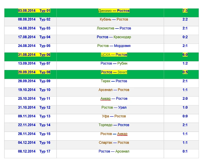Select the Ростов — Урал match
This screenshot has height=164, width=204.
114,108
